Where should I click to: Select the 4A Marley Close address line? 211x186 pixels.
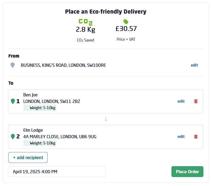click(x=60, y=137)
